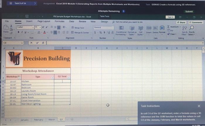The height and width of the screenshot is (126, 205).
Task: Open the File tab
Action: (x=7, y=21)
